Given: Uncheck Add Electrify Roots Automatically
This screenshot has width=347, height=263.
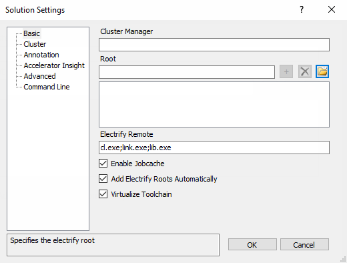Looking at the screenshot, I should click(103, 179).
